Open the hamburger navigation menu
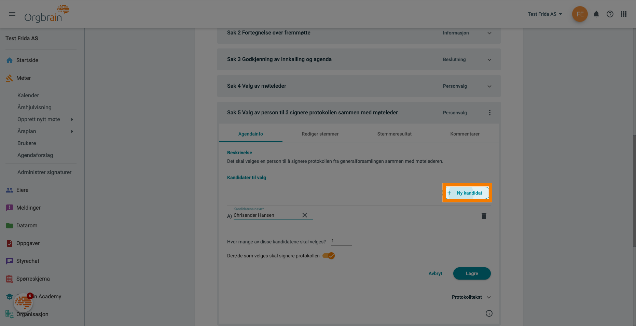 coord(12,14)
